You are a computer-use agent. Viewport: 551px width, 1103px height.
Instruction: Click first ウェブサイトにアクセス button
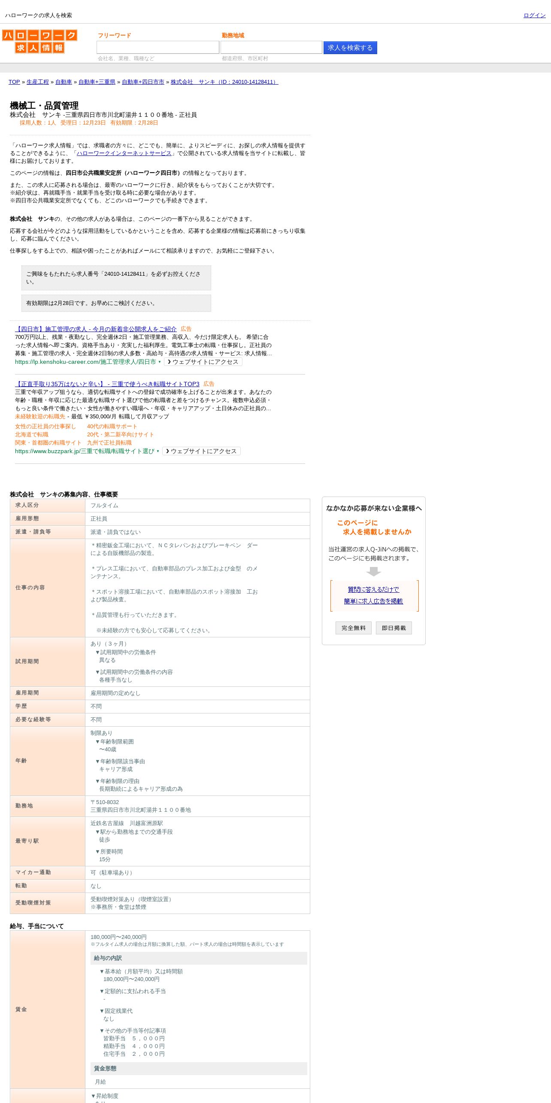[x=203, y=362]
